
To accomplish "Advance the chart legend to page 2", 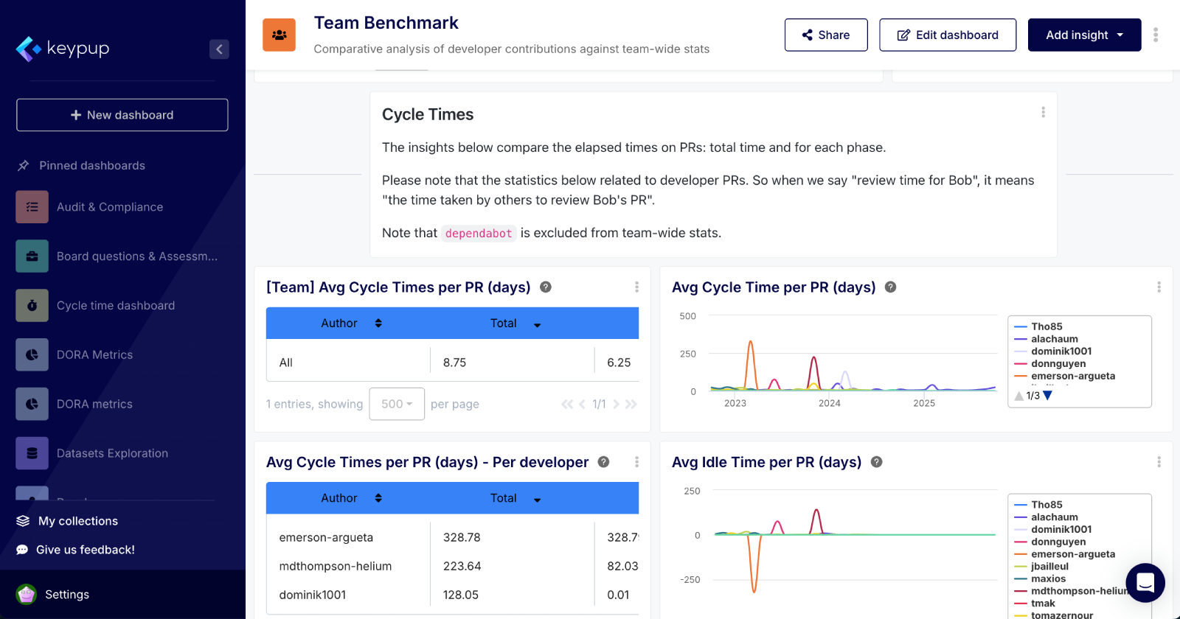I will pyautogui.click(x=1049, y=395).
